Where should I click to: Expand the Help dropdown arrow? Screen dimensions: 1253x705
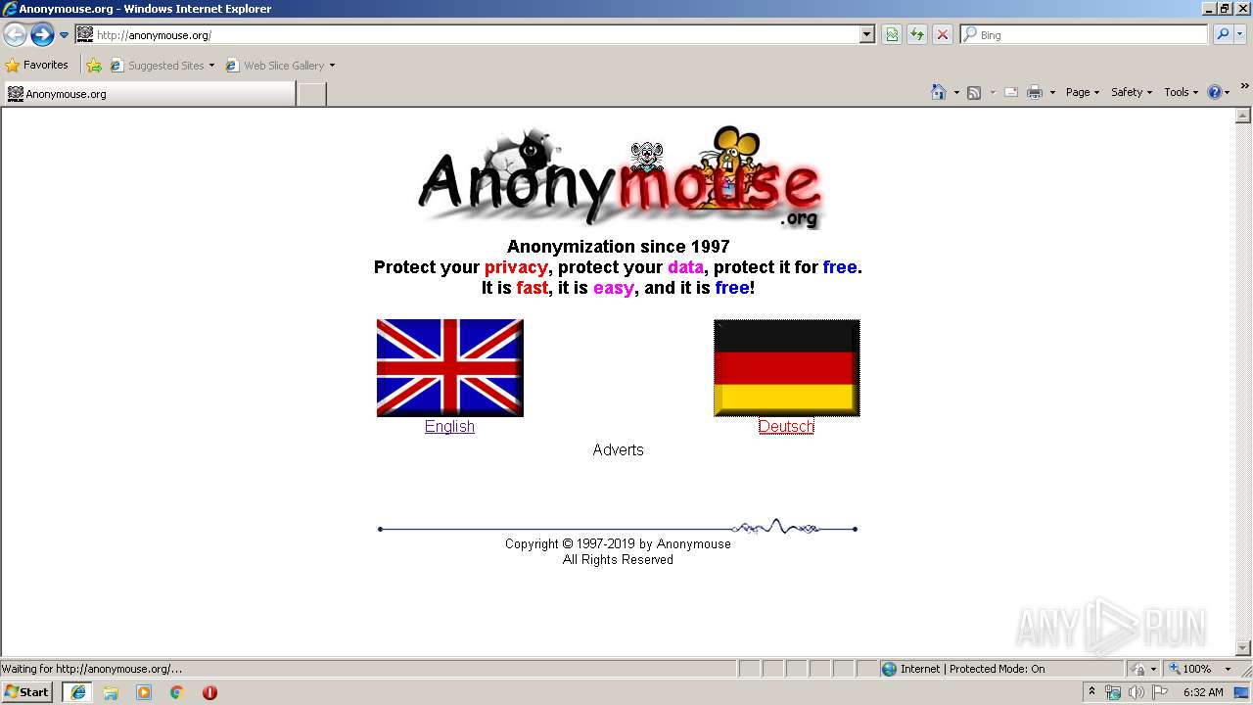coord(1228,92)
